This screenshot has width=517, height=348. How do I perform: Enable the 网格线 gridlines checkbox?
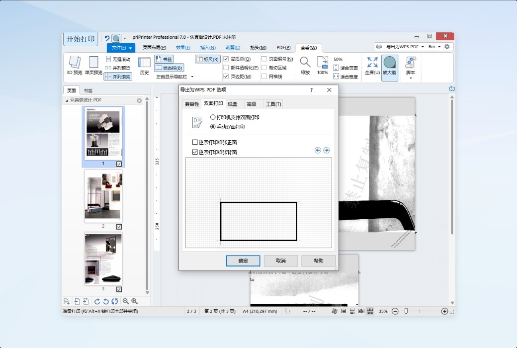(264, 77)
